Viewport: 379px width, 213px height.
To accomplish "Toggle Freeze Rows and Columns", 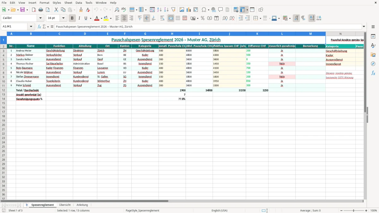I will pos(243,10).
